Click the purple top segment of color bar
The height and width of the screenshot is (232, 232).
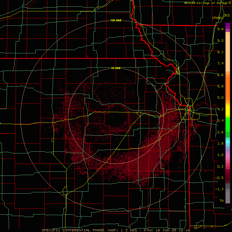click(228, 26)
